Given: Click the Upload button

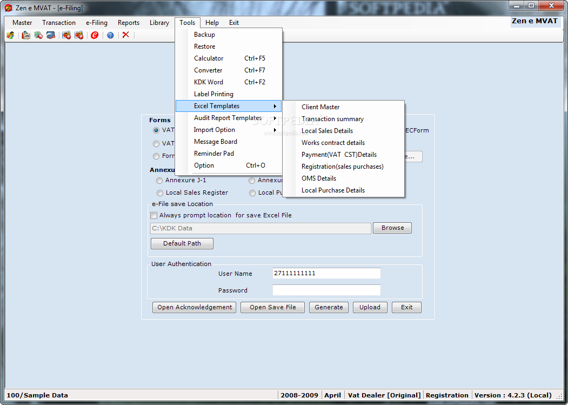Looking at the screenshot, I should click(x=370, y=308).
